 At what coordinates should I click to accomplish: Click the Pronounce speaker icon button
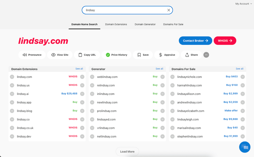click(25, 55)
